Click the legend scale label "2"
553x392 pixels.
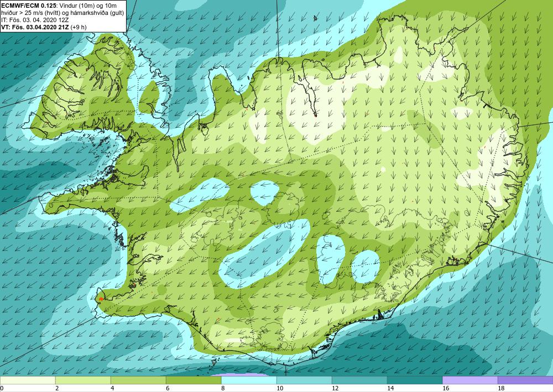pyautogui.click(x=57, y=388)
